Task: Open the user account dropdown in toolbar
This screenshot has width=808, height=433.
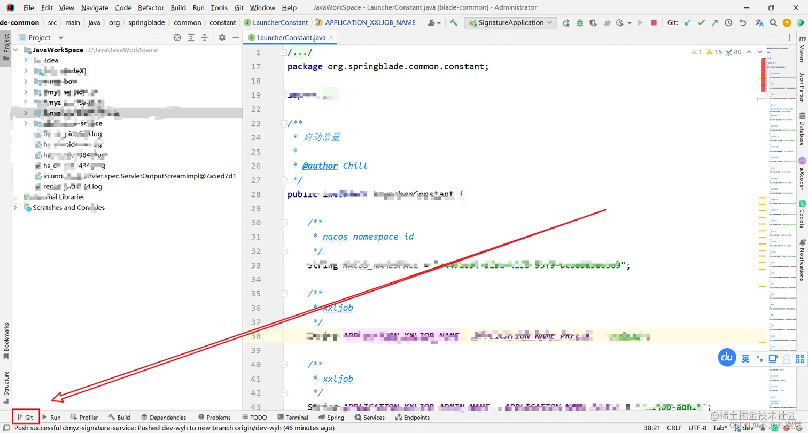Action: 434,22
